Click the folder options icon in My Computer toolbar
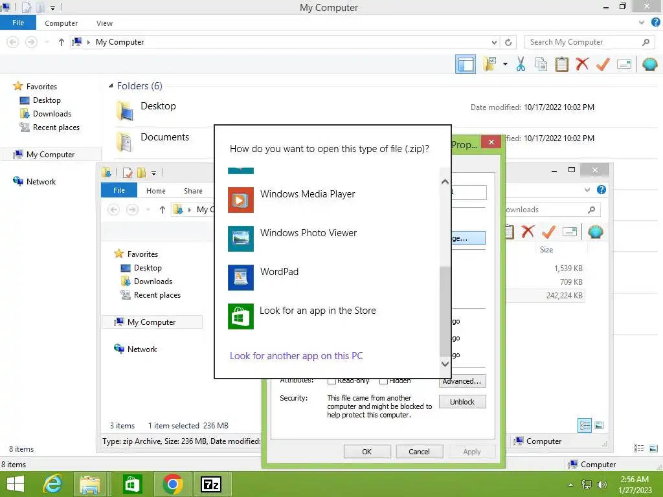Viewport: 663px width, 497px height. click(x=489, y=64)
